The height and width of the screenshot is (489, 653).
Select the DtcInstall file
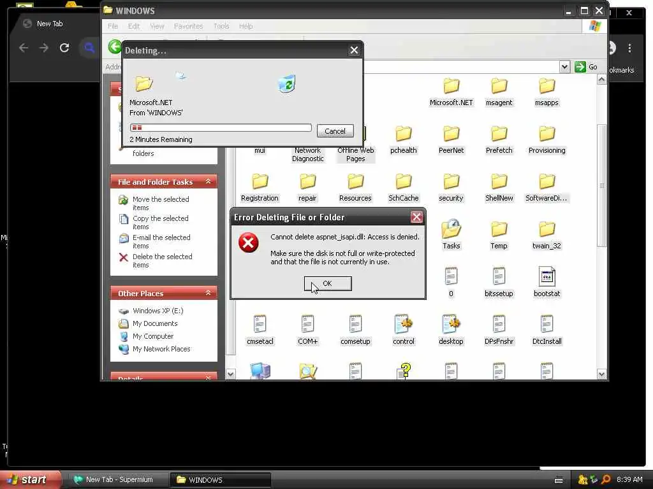pos(547,330)
